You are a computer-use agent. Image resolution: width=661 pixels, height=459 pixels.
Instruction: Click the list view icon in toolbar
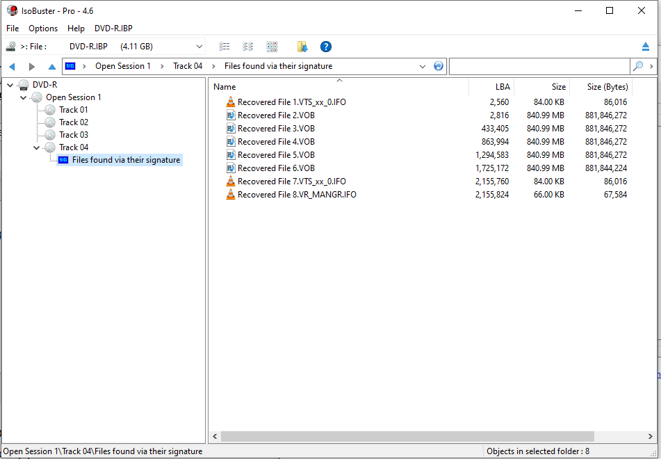point(225,47)
